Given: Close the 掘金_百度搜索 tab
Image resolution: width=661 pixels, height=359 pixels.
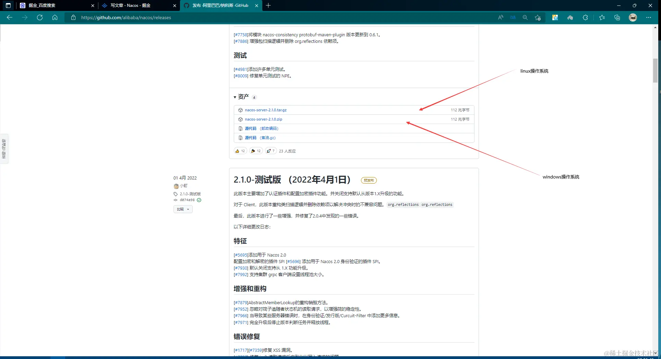Looking at the screenshot, I should pyautogui.click(x=93, y=5).
